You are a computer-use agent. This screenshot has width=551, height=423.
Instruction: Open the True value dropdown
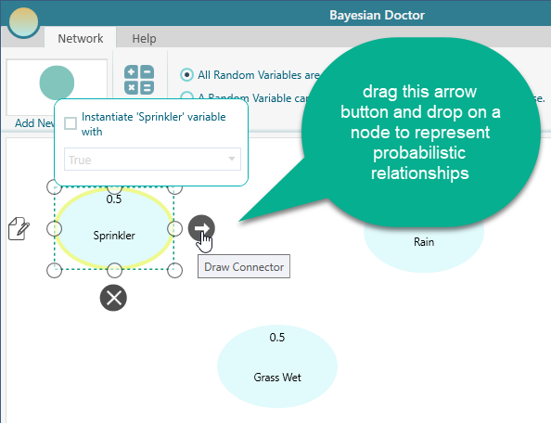[x=152, y=160]
